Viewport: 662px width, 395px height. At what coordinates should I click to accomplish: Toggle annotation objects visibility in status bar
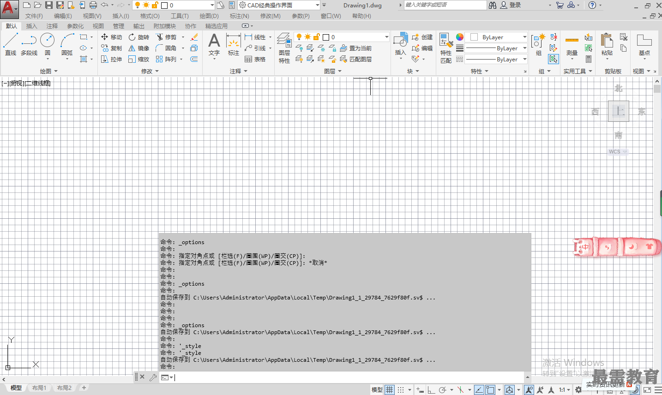[x=529, y=390]
